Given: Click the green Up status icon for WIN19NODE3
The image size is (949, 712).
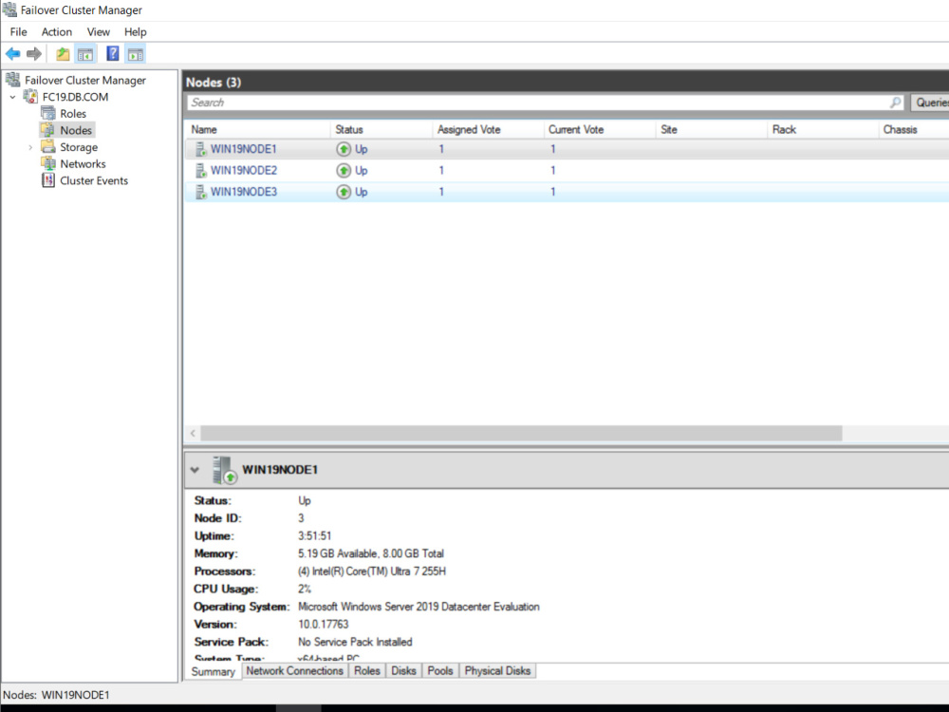Looking at the screenshot, I should pyautogui.click(x=344, y=192).
